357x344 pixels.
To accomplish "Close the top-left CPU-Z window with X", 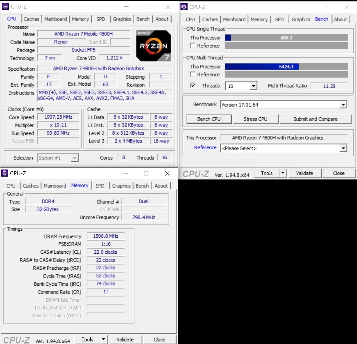I will (168, 7).
